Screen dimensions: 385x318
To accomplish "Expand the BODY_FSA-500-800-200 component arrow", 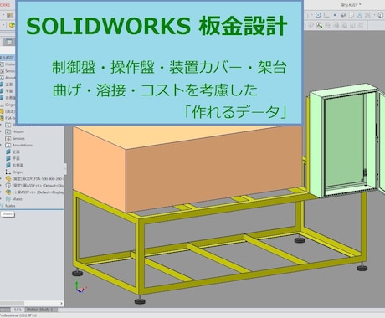I will click(2, 178).
